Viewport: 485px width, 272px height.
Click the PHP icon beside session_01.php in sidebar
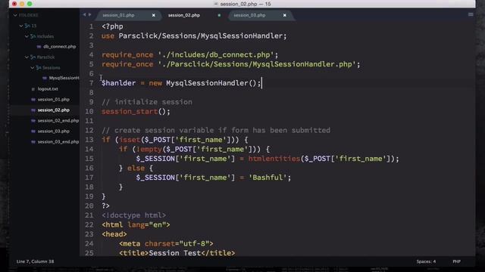33,100
